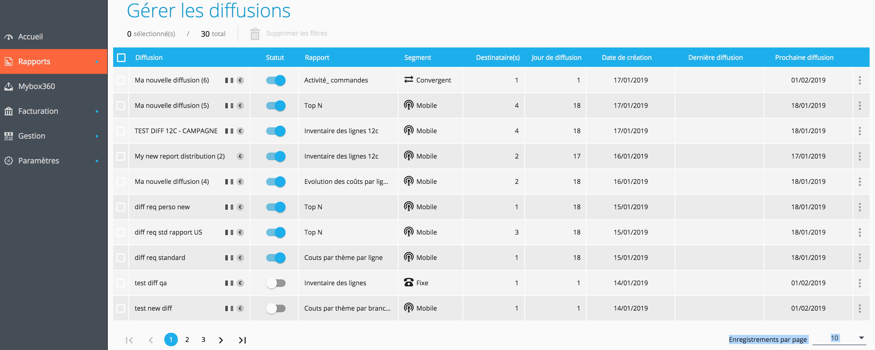
Task: Click the 'diff req std rapport US' name
Action: click(168, 232)
